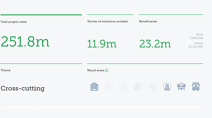The width and height of the screenshot is (212, 118).
Task: Select the hands holding heart icon
Action: coord(181,87)
